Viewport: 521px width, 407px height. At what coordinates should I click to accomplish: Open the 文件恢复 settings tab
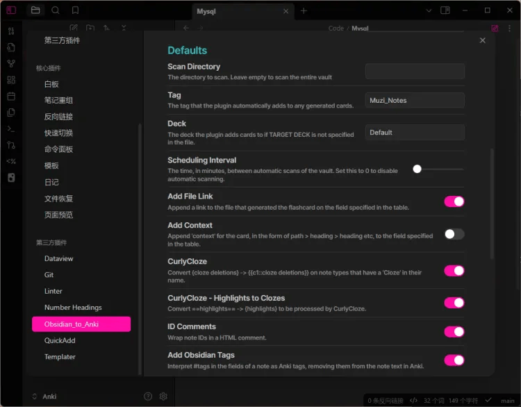pos(81,199)
